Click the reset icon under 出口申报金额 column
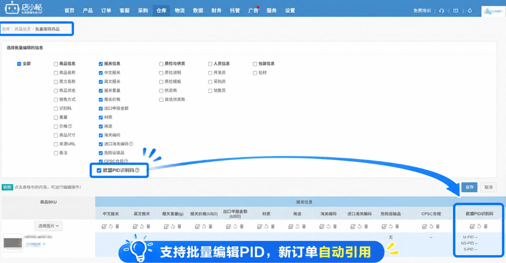The height and width of the screenshot is (263, 506). [235, 227]
